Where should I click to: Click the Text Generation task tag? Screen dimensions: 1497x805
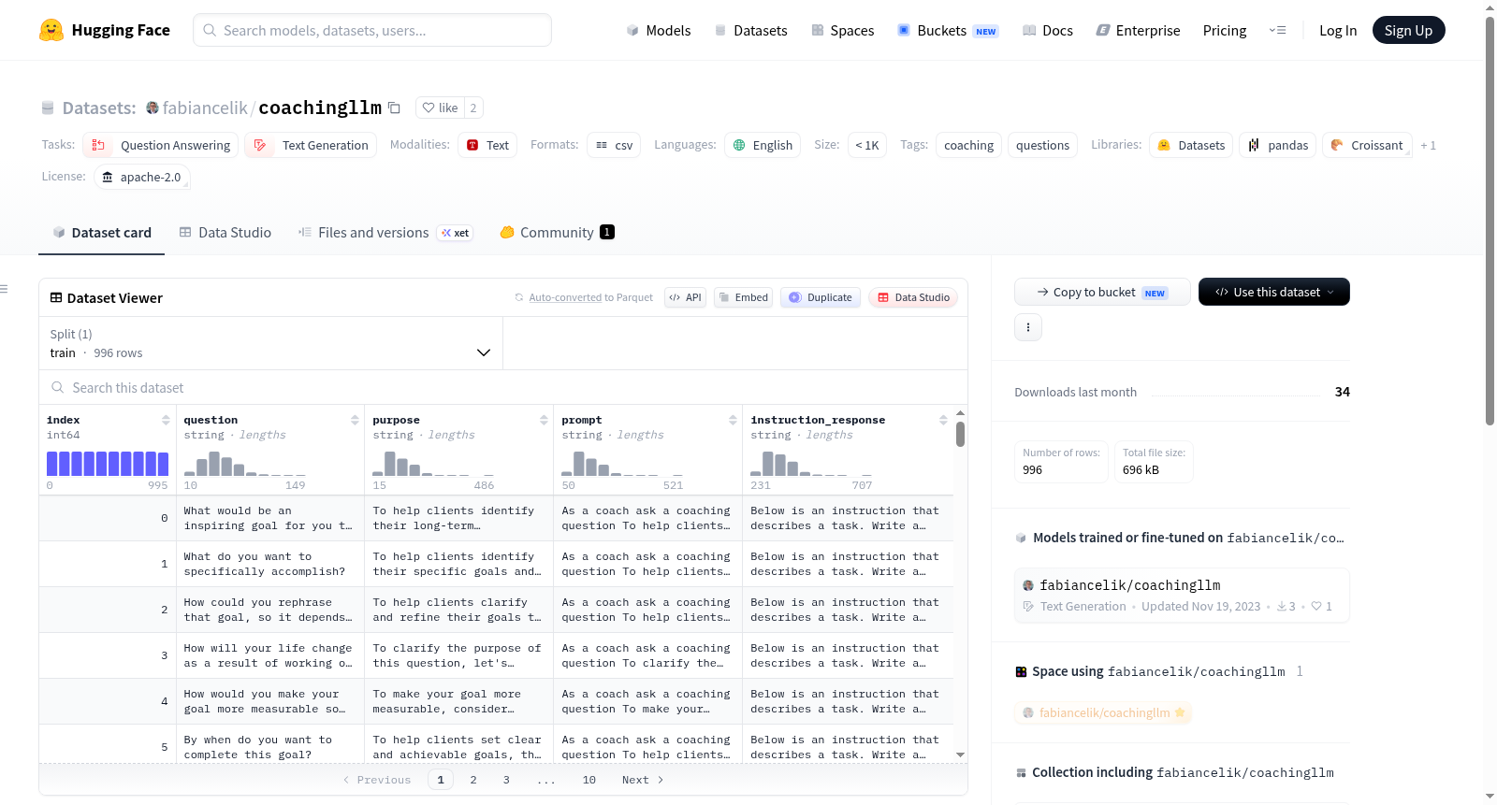(x=311, y=145)
